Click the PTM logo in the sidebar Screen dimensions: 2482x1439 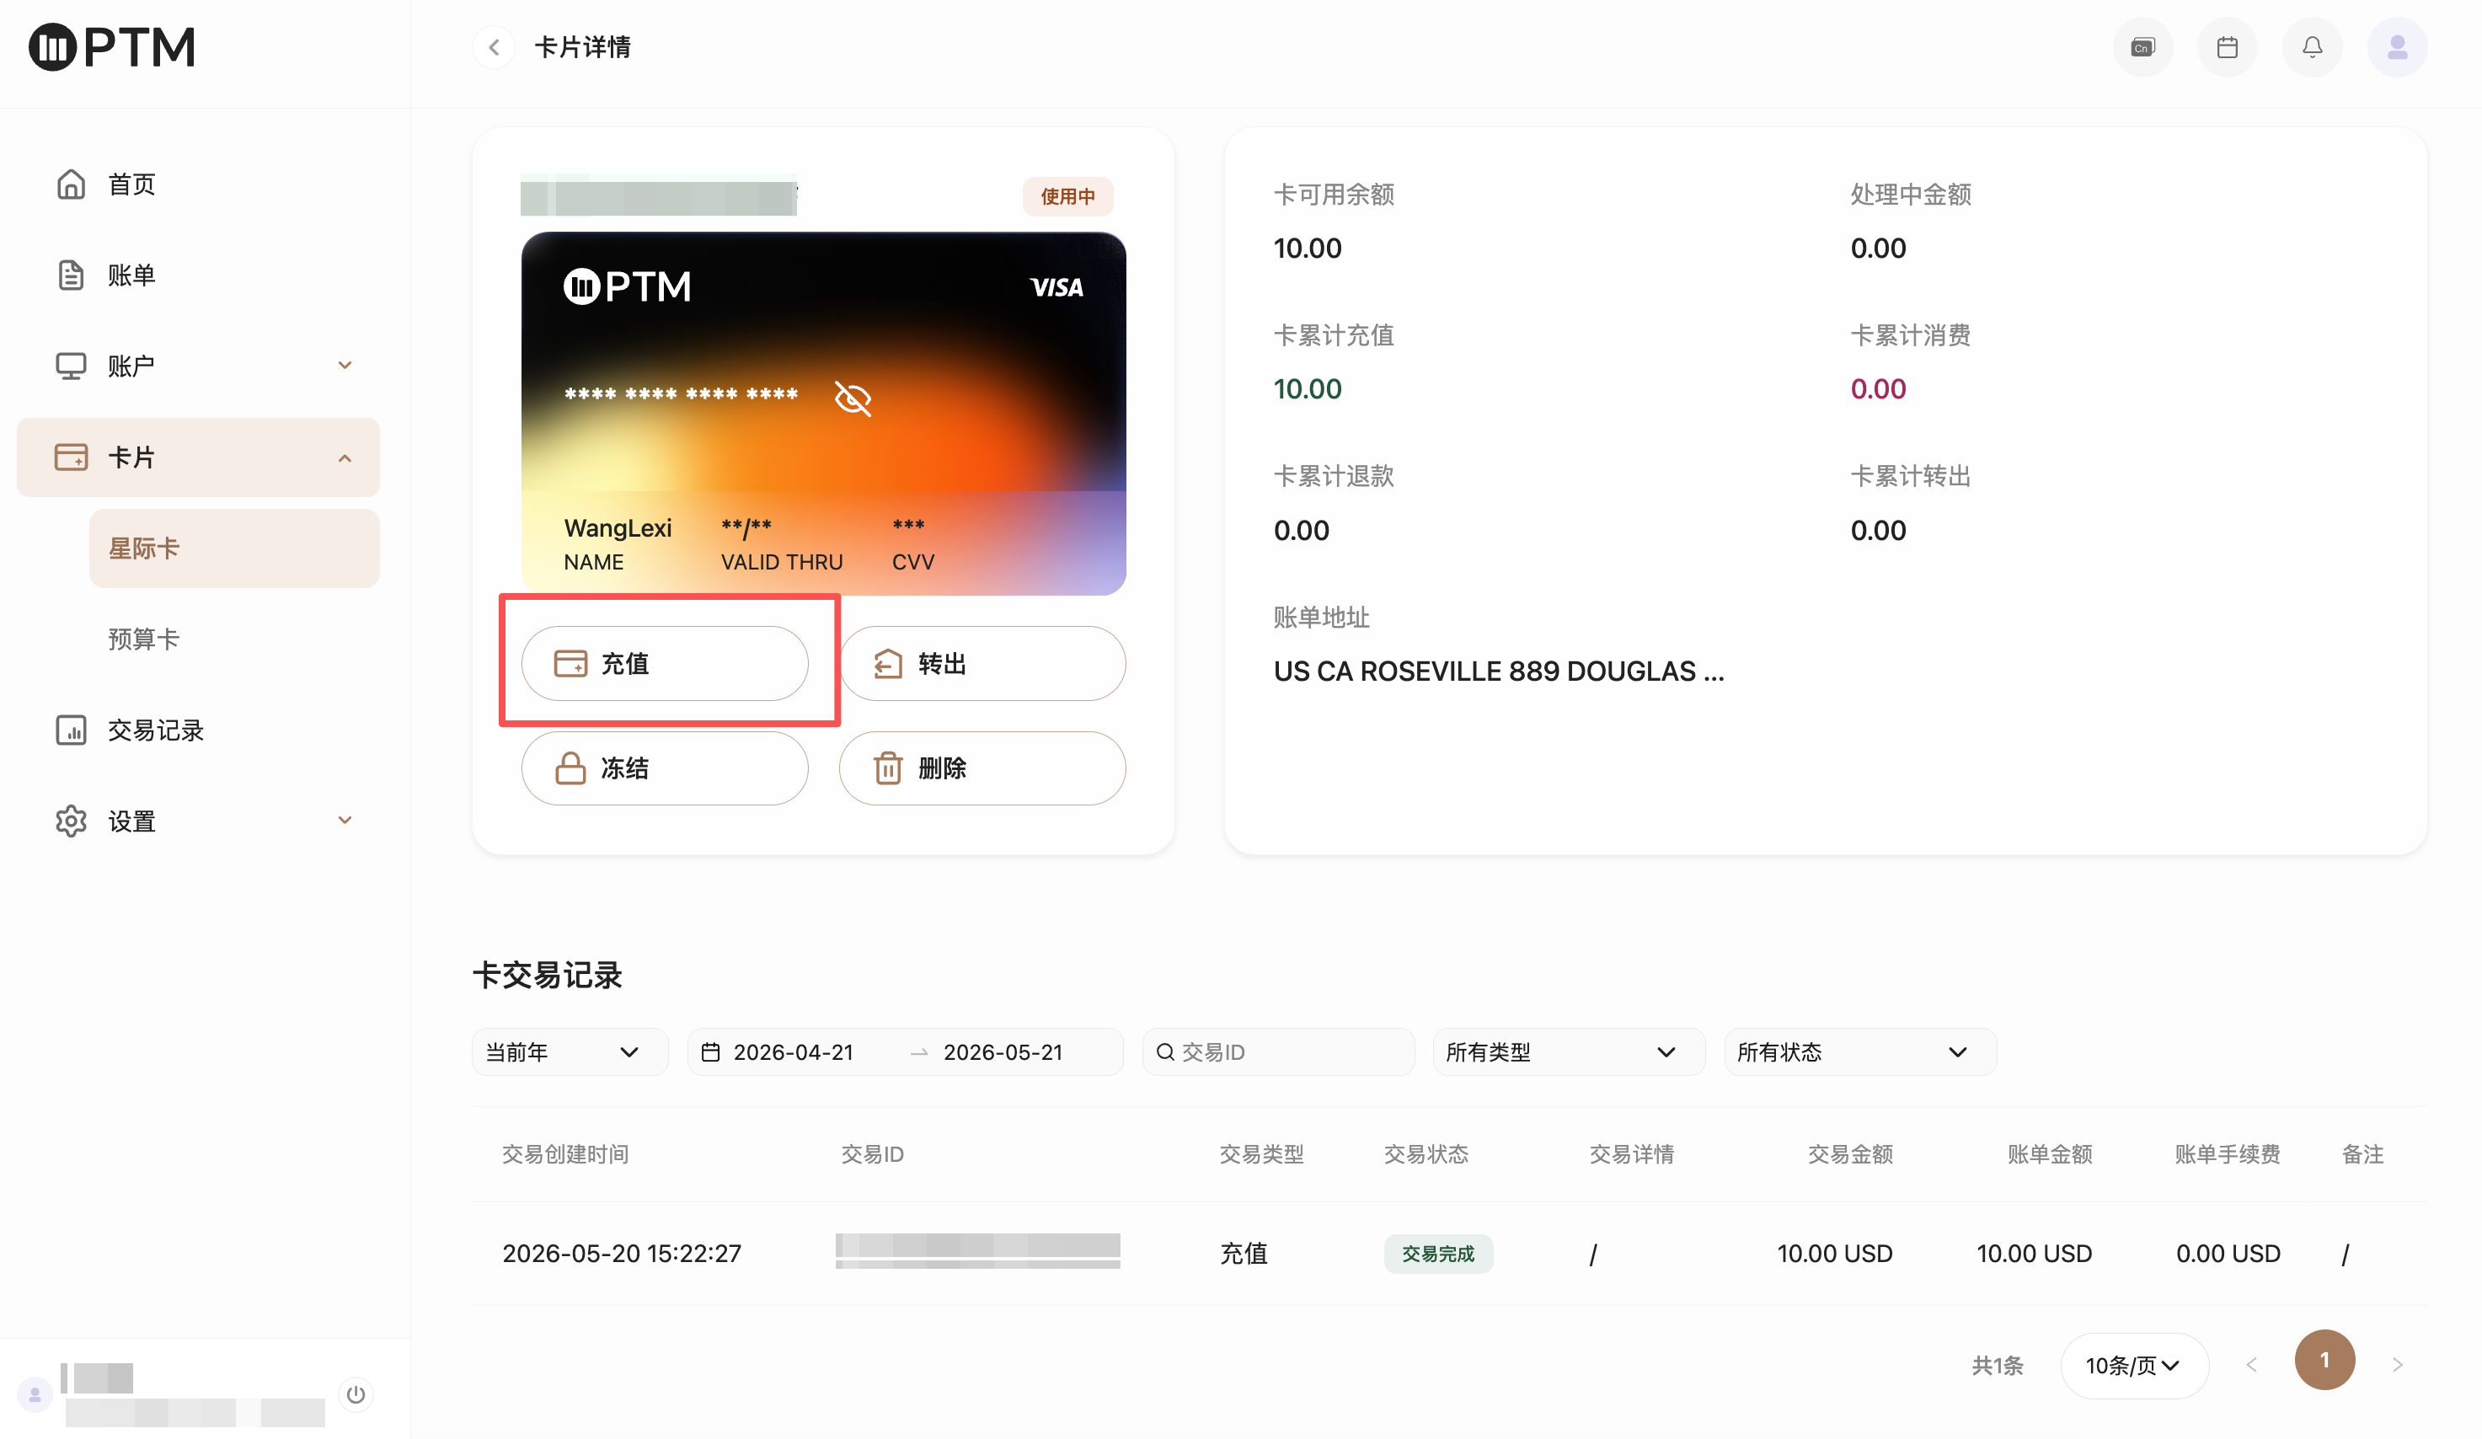111,46
